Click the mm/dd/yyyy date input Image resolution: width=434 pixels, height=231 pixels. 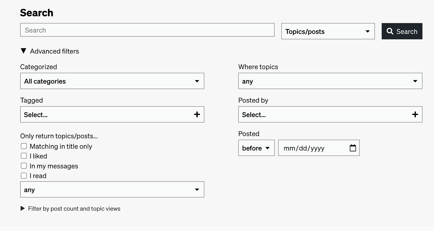312,148
